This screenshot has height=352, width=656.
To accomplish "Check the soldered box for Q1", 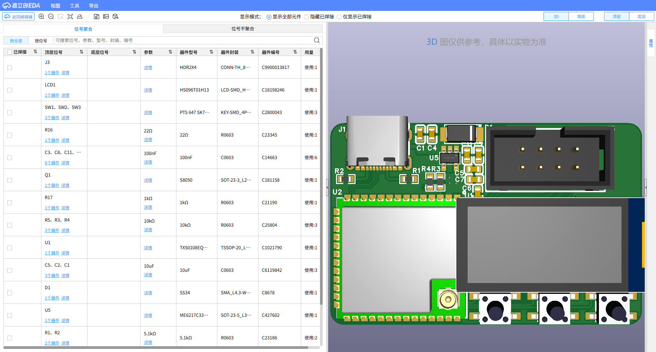I will [x=10, y=180].
